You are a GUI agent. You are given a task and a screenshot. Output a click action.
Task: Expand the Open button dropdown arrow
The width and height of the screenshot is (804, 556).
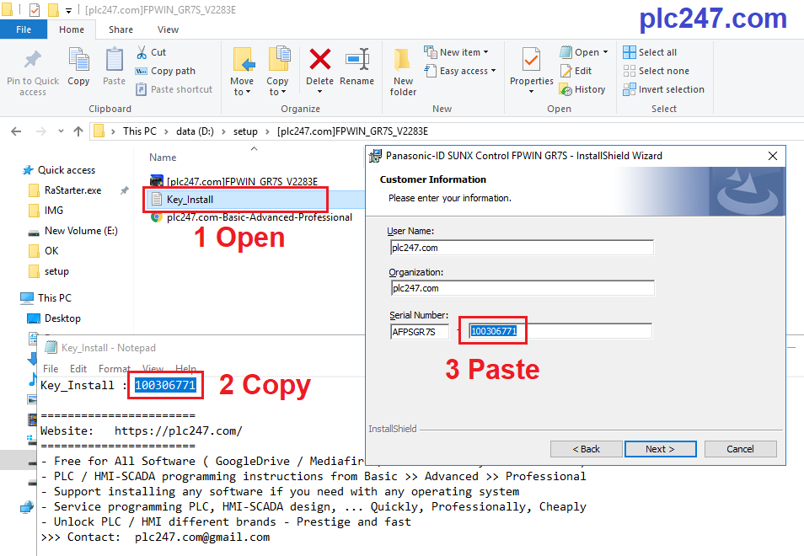[x=606, y=52]
